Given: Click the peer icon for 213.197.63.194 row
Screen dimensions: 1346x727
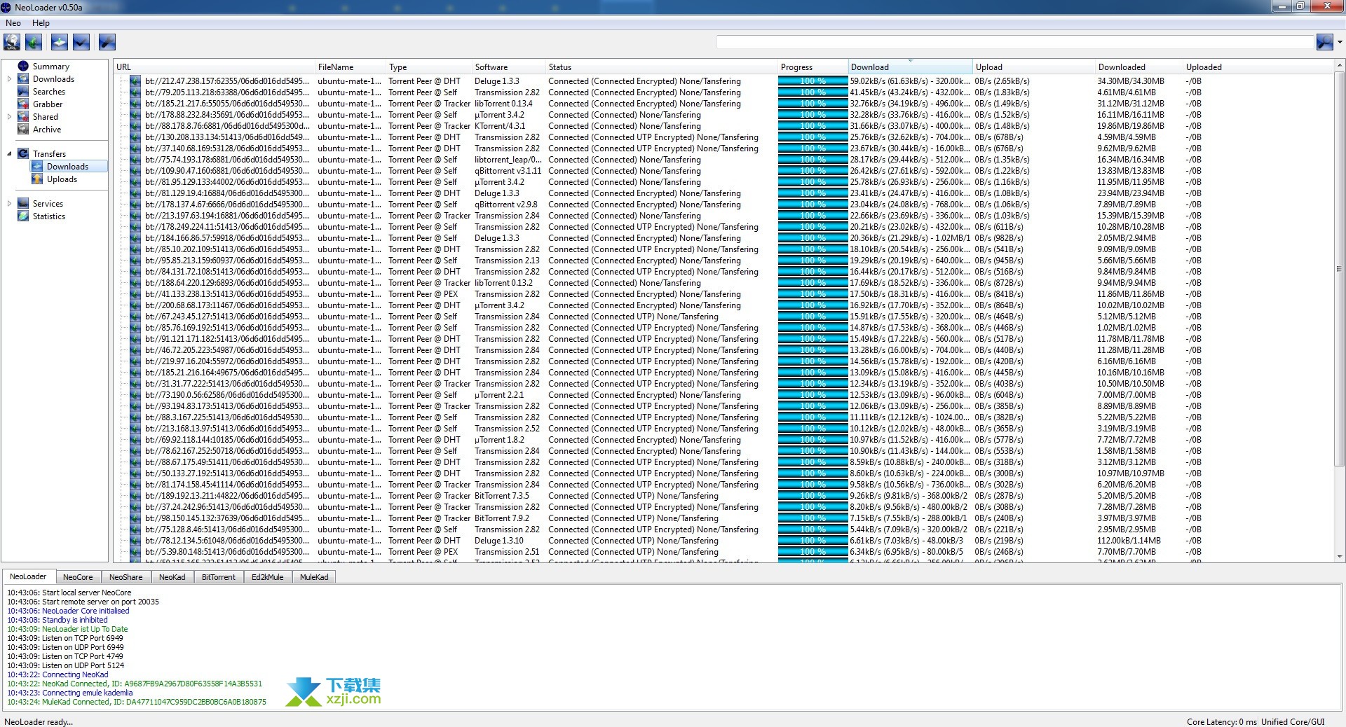Looking at the screenshot, I should [x=135, y=216].
